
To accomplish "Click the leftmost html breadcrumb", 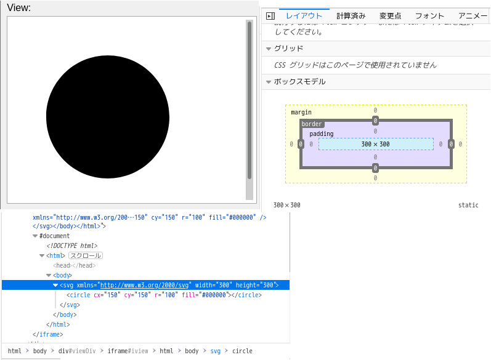I will point(15,351).
